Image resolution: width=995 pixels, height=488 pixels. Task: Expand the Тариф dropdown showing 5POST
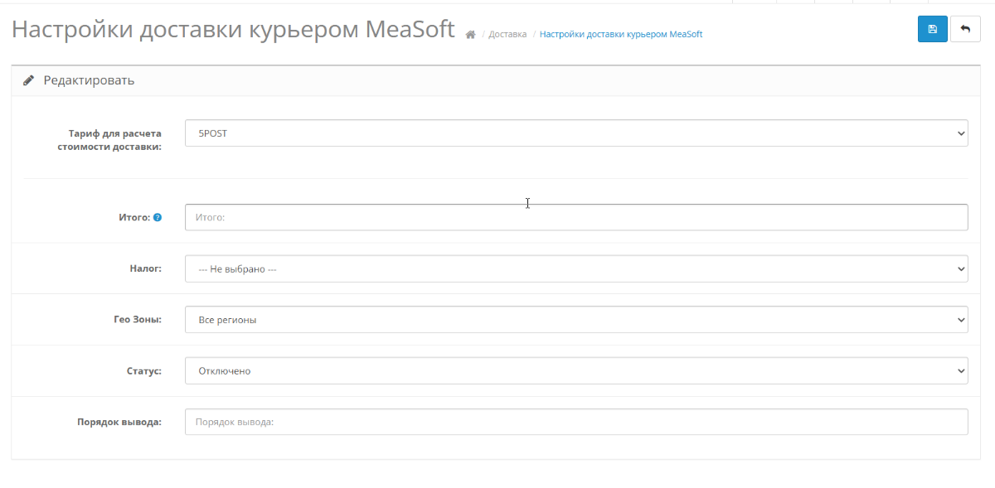click(576, 133)
